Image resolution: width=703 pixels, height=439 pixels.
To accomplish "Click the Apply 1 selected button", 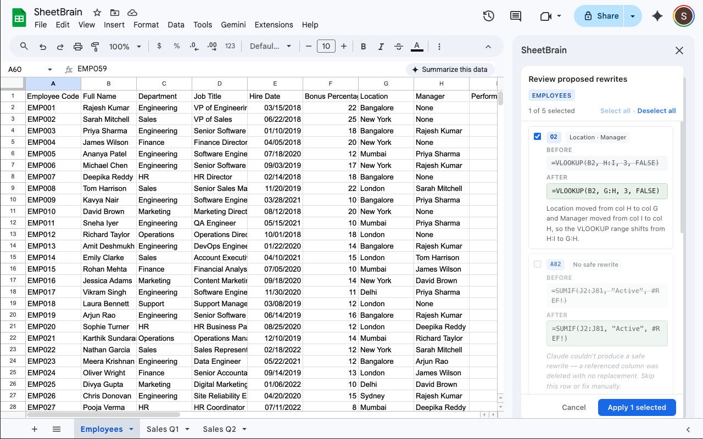I will [x=637, y=407].
